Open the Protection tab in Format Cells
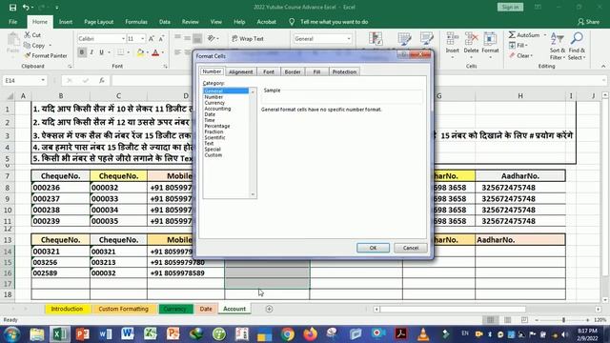Image resolution: width=610 pixels, height=343 pixels. [344, 72]
